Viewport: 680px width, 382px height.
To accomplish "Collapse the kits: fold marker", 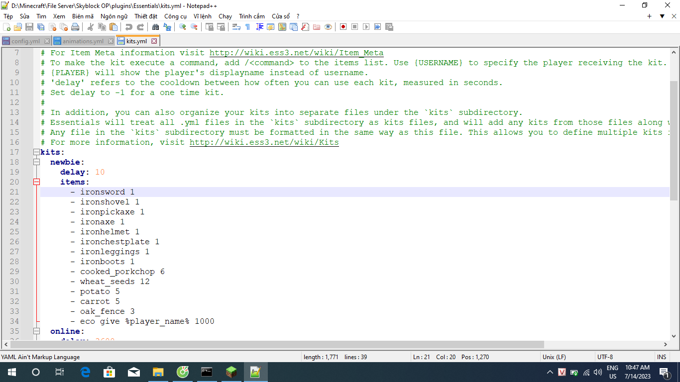I will (x=36, y=152).
